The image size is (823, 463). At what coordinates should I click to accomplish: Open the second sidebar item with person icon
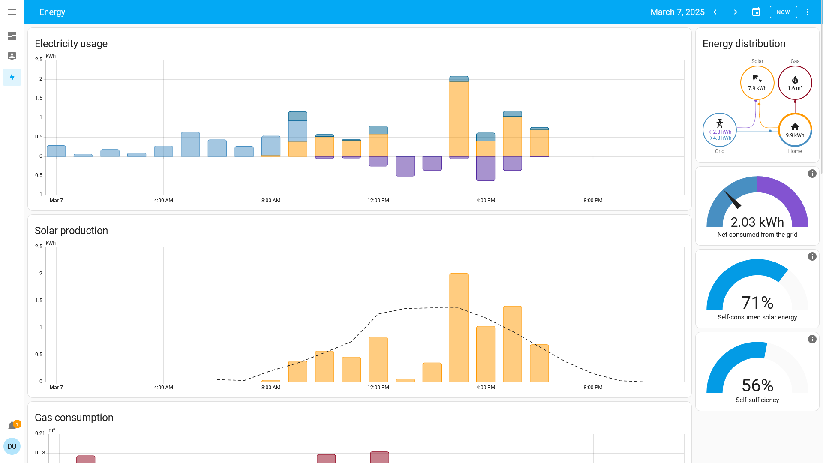coord(12,57)
